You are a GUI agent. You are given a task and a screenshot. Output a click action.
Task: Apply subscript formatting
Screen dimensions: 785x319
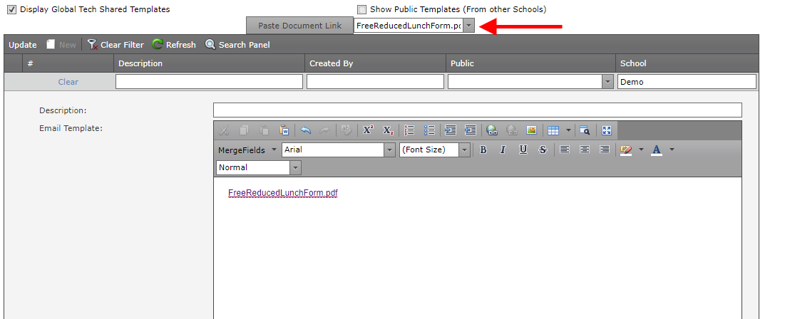click(x=388, y=130)
